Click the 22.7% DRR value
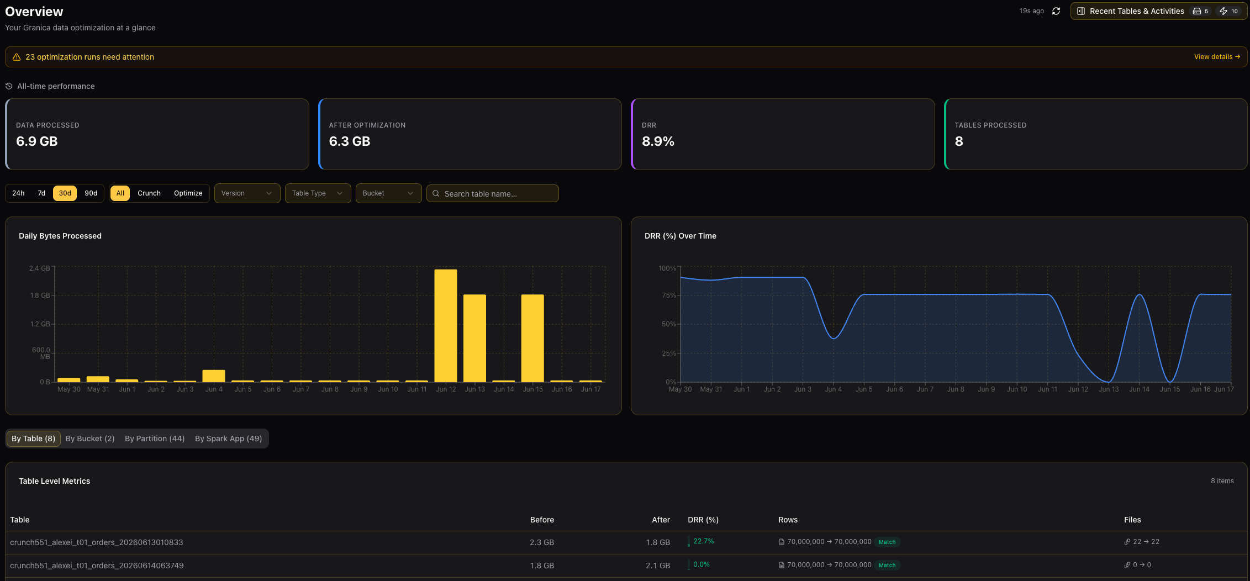 704,541
